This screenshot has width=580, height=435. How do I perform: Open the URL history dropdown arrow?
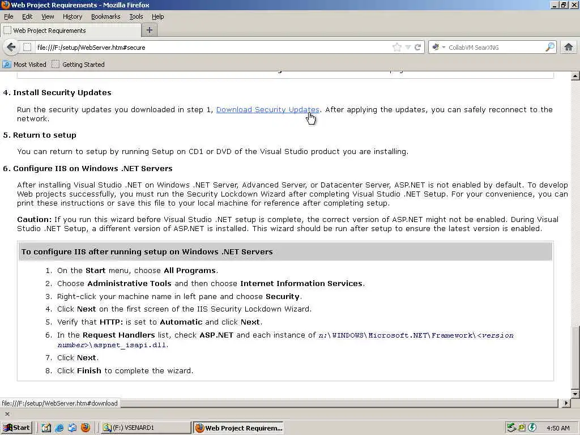coord(408,48)
